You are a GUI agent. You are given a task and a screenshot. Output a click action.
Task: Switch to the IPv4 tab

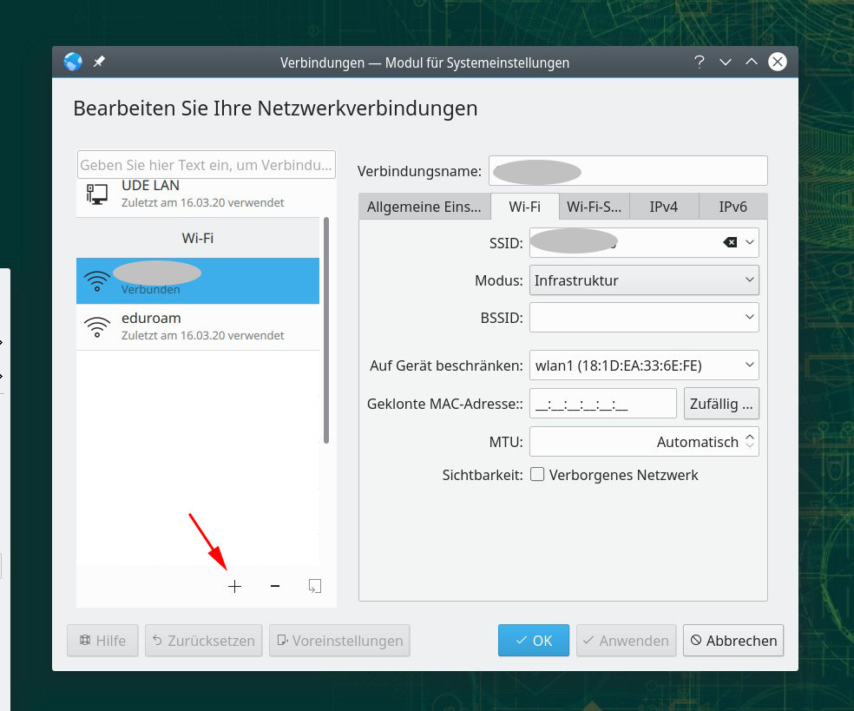(x=663, y=207)
